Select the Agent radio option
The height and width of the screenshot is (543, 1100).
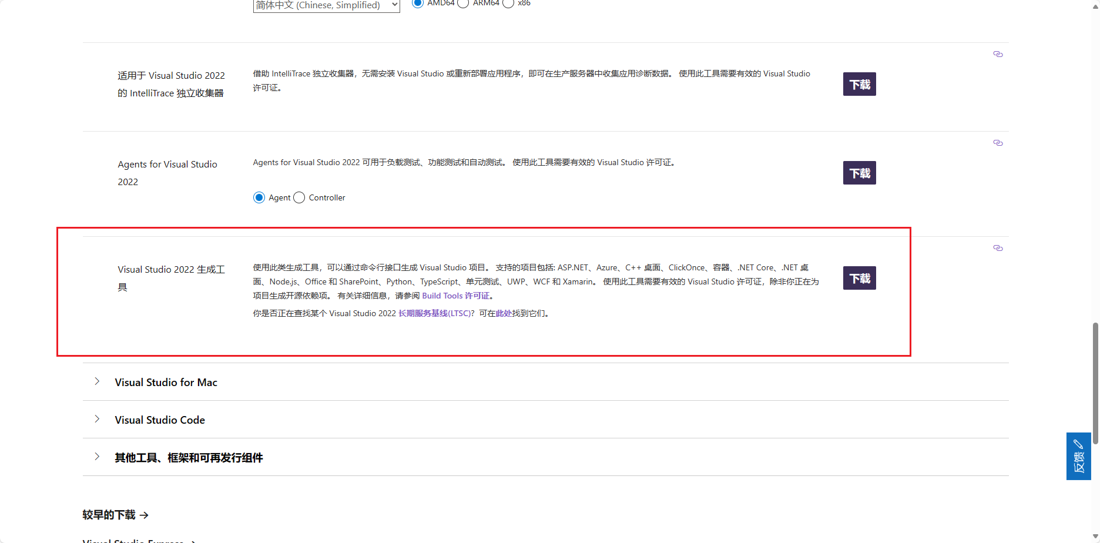coord(259,197)
